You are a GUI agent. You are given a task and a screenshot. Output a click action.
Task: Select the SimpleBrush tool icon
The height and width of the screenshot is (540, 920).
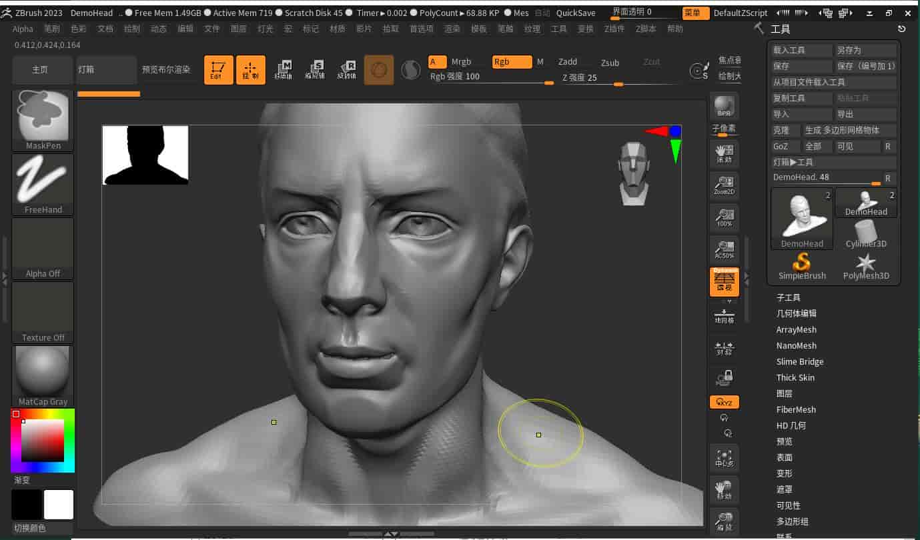(801, 265)
